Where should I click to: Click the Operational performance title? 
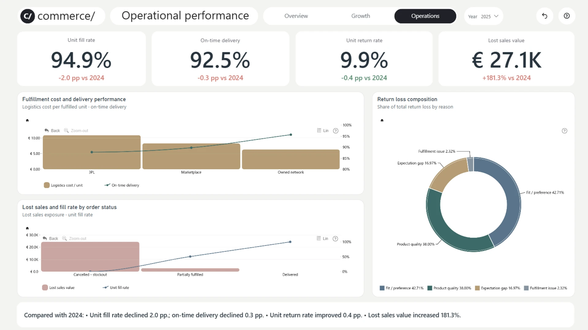tap(185, 16)
